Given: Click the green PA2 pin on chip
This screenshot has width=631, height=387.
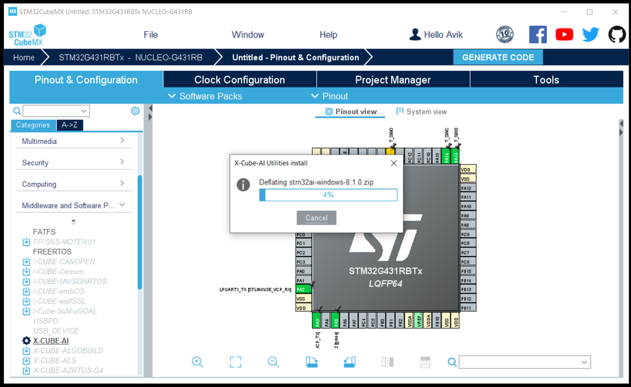Looking at the screenshot, I should [303, 289].
